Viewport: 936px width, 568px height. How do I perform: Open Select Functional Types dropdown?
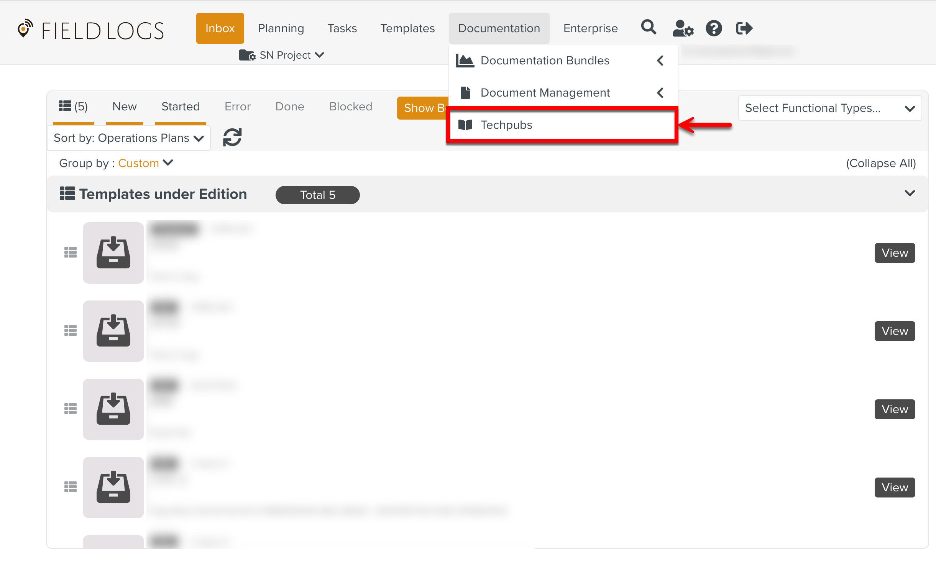pyautogui.click(x=830, y=108)
